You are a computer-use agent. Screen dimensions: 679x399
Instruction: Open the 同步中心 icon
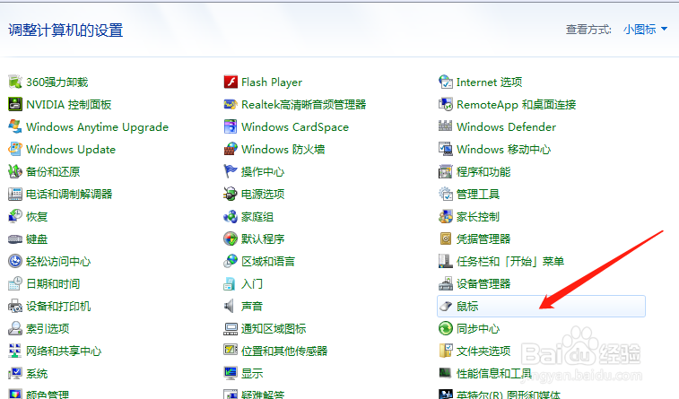(446, 328)
